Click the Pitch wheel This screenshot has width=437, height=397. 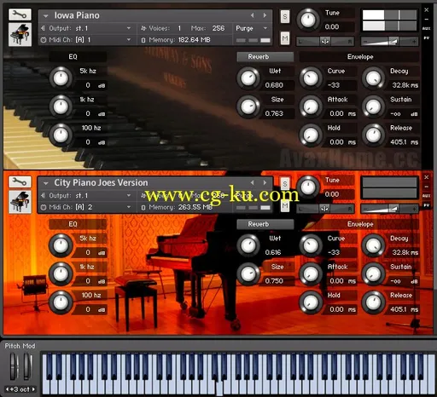point(14,366)
